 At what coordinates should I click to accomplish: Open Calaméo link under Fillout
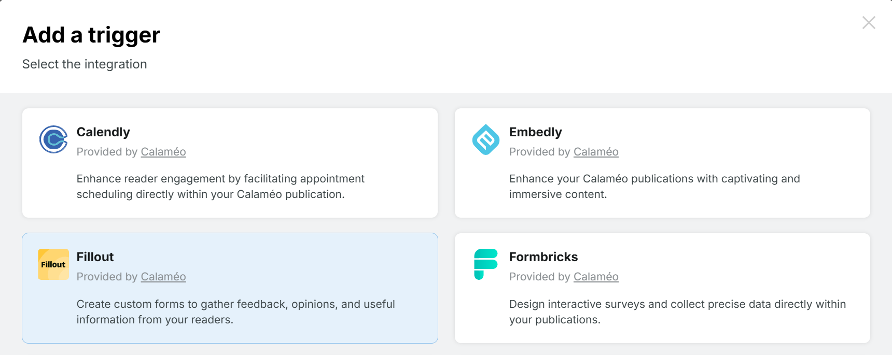click(163, 277)
